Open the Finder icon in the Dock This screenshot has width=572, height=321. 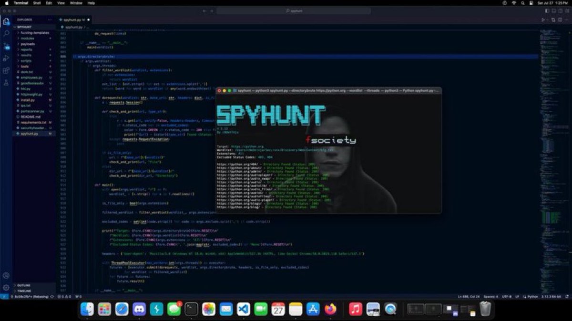(87, 309)
